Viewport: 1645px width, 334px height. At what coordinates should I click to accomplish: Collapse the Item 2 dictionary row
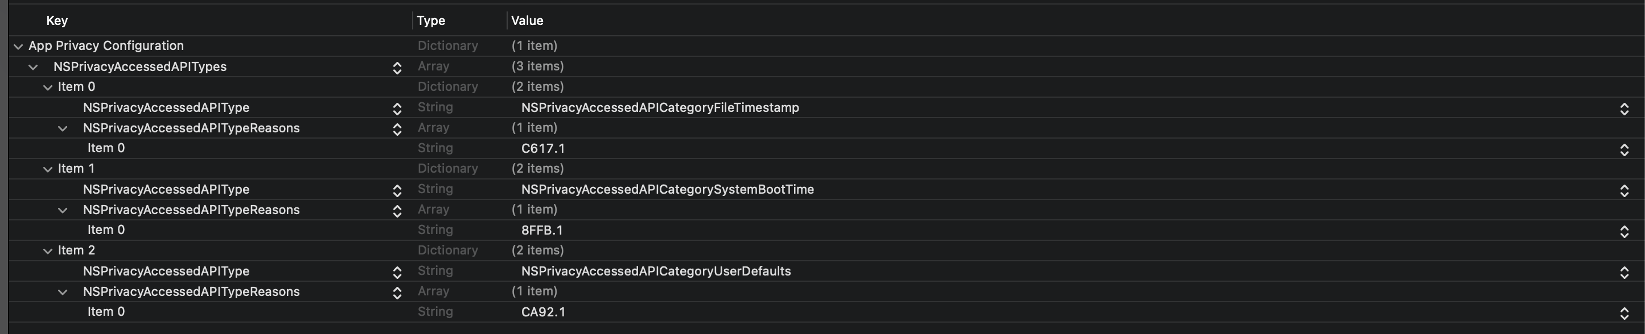click(x=48, y=250)
